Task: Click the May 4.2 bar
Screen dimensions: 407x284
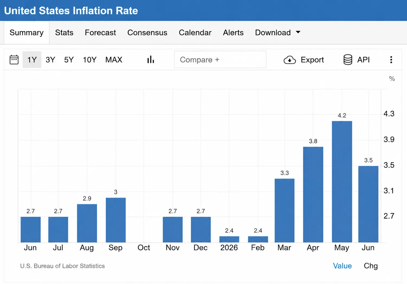Action: pos(342,182)
